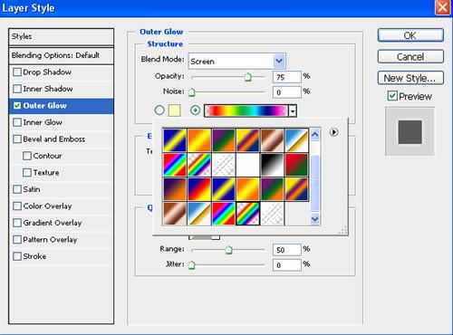Pick transparent stripes preset in the bottom row

(272, 214)
